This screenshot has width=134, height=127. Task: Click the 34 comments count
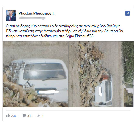29,116
